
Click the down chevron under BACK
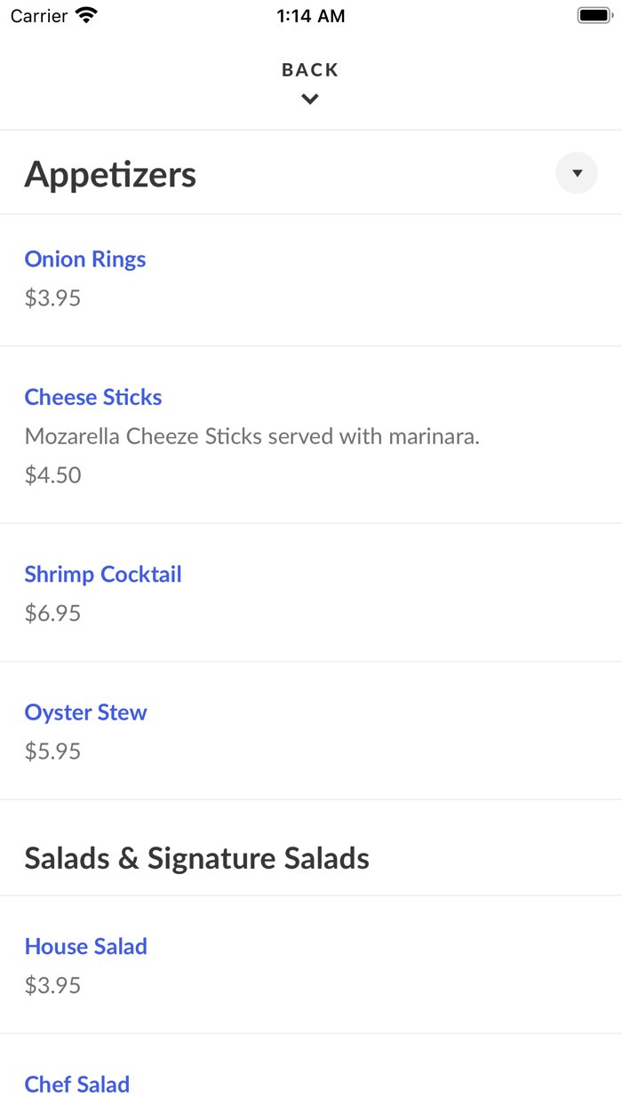(310, 99)
